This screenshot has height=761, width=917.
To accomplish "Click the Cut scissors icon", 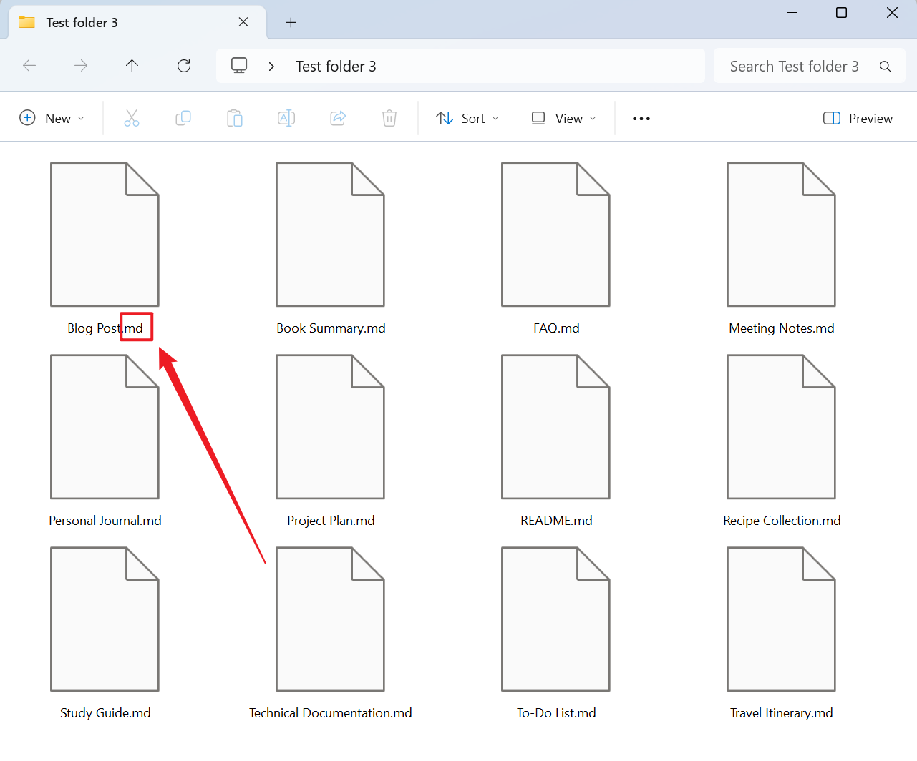I will [x=132, y=118].
